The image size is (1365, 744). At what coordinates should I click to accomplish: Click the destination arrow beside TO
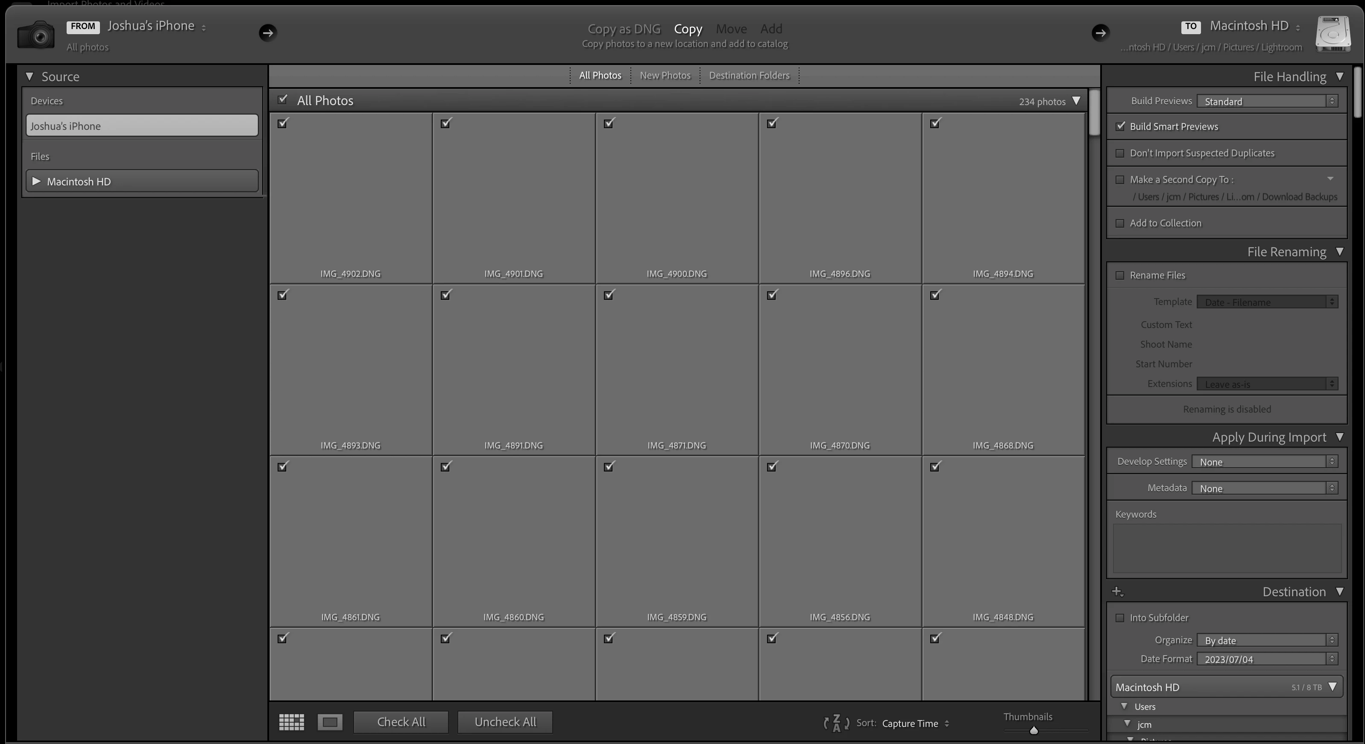tap(1100, 33)
